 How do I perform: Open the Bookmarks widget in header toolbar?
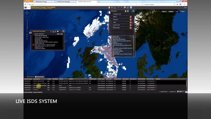tap(109, 8)
